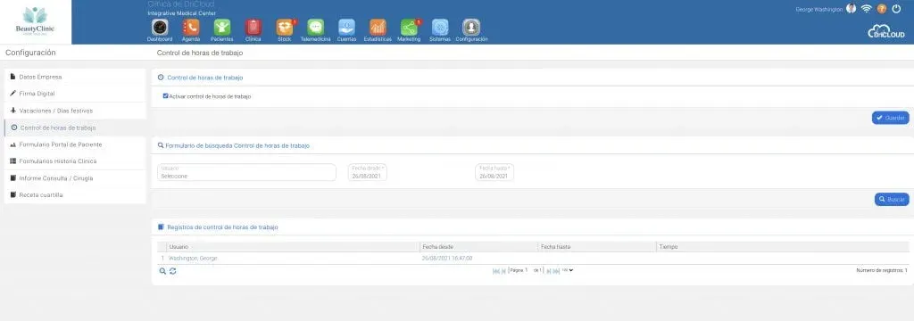Select Receta cuartilla in sidebar

75,195
